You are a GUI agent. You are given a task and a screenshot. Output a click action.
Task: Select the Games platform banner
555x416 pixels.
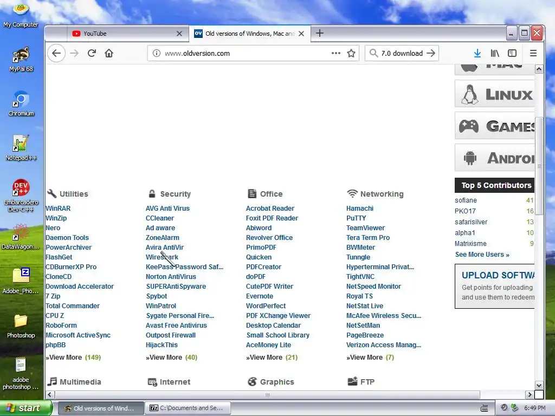pos(494,126)
